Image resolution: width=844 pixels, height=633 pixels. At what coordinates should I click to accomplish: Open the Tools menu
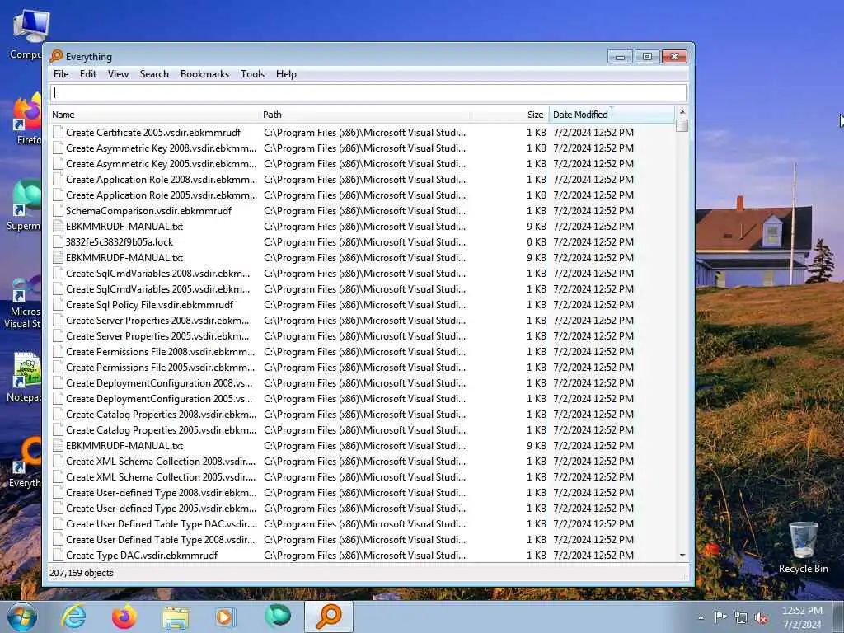[252, 74]
